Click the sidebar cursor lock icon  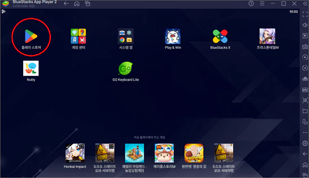(x=305, y=36)
